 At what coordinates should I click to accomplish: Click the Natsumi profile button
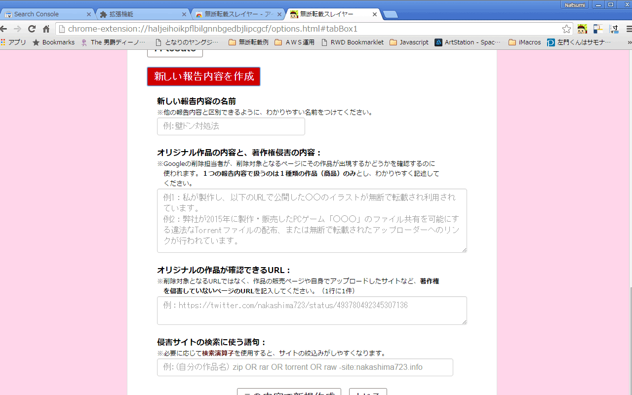[x=575, y=4]
